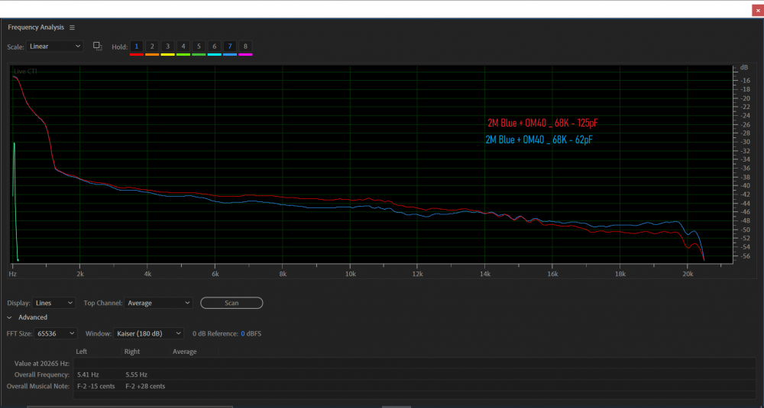
Task: Activate Hold button 6
Action: click(x=214, y=47)
